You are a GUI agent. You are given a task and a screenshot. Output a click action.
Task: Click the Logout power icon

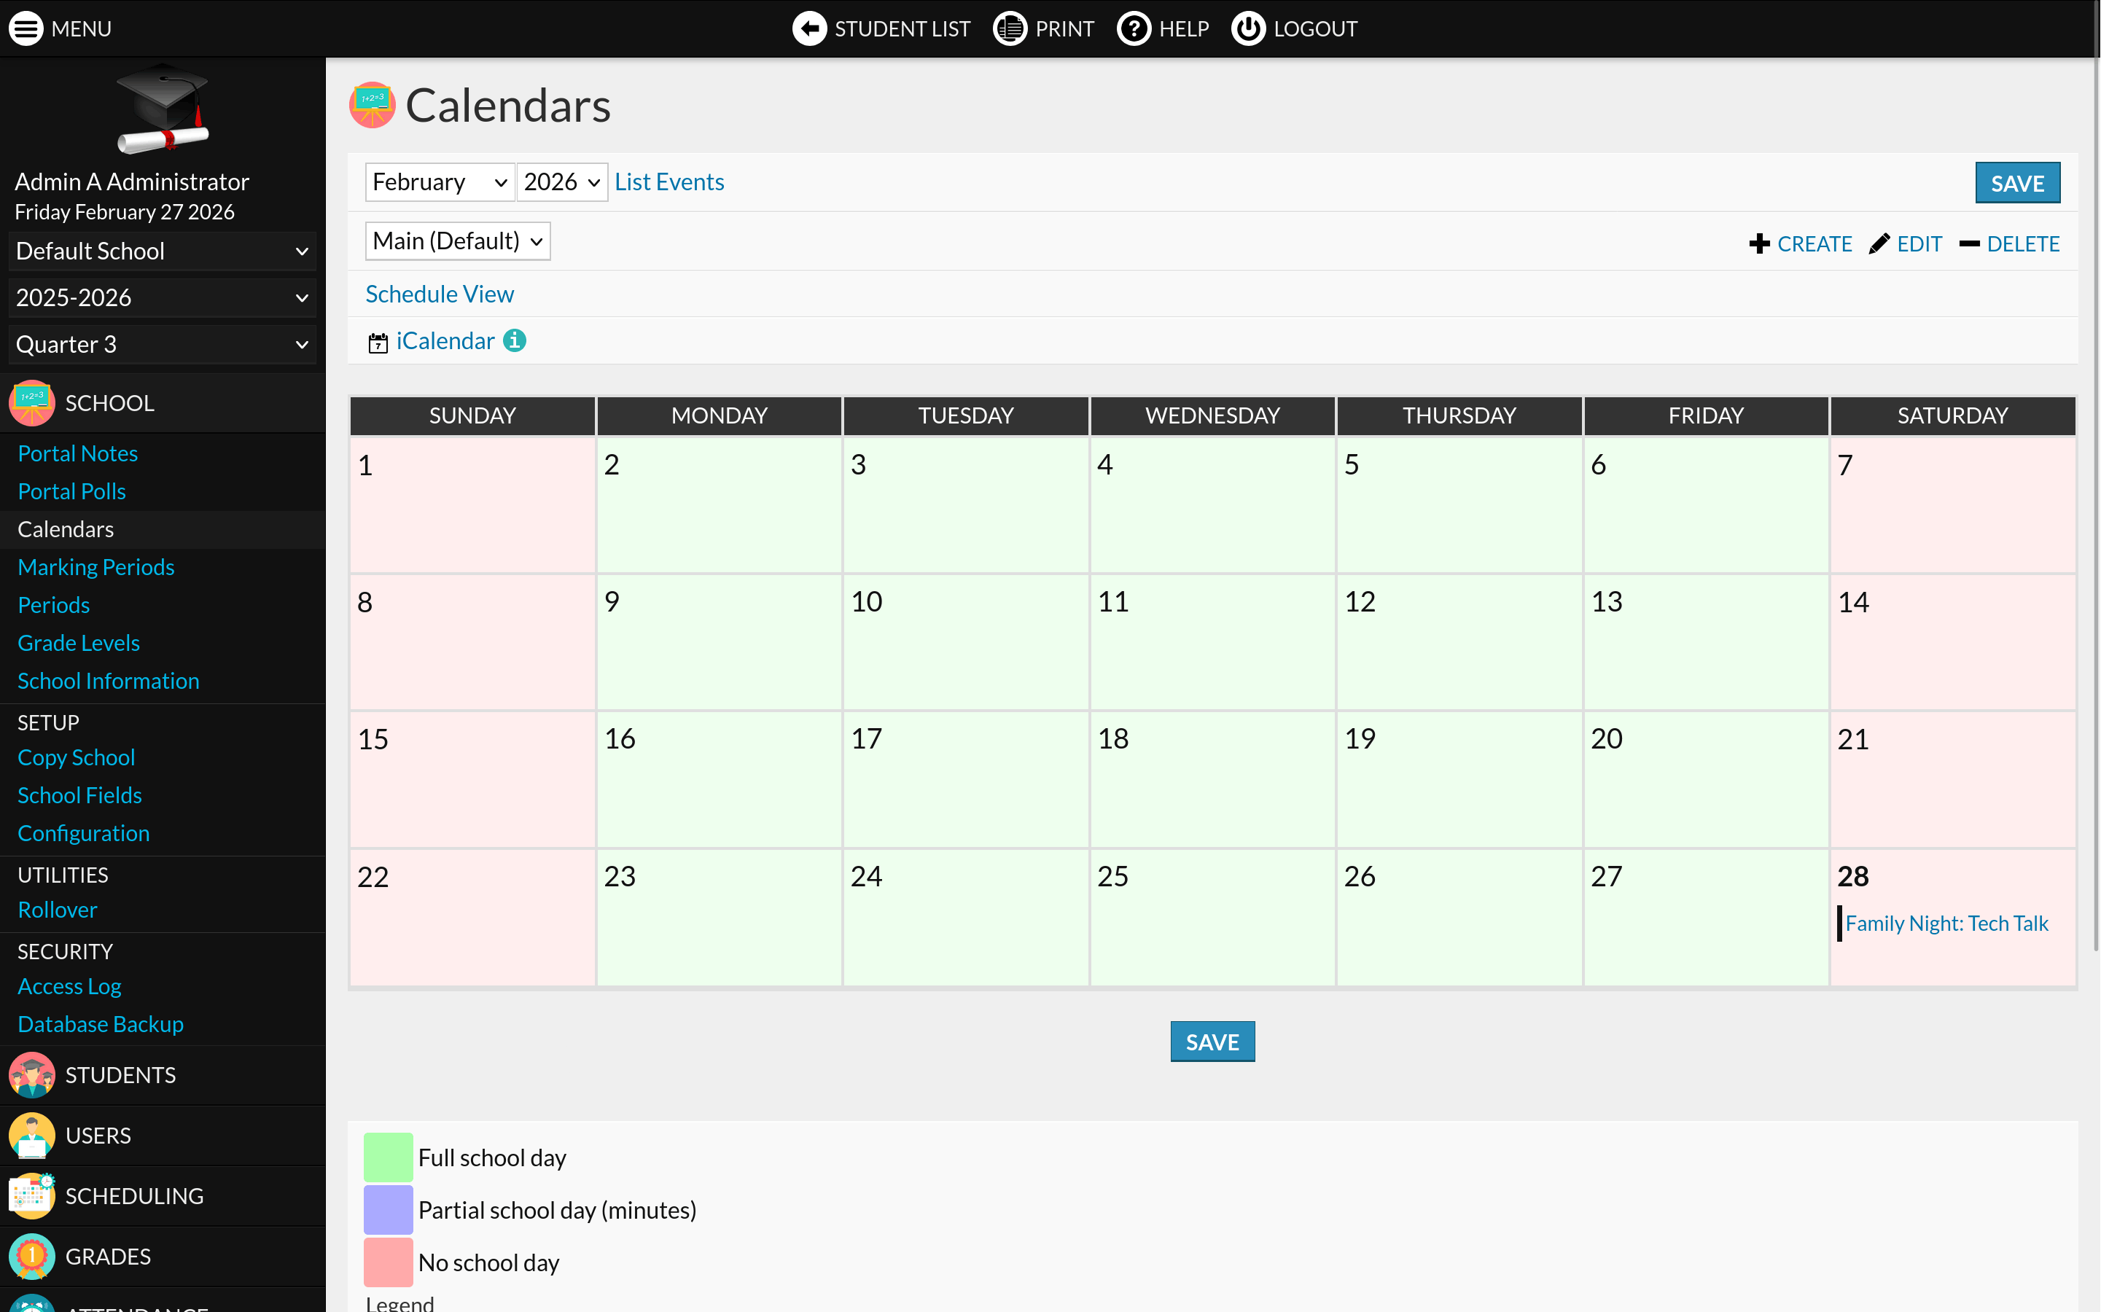pos(1248,28)
